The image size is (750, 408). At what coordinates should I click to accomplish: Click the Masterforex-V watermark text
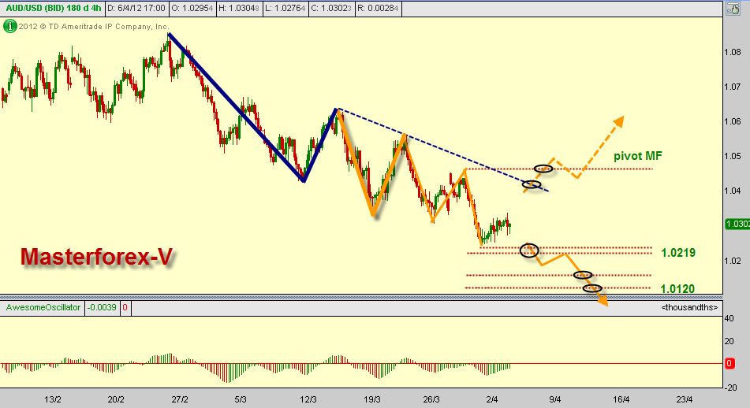[x=97, y=257]
